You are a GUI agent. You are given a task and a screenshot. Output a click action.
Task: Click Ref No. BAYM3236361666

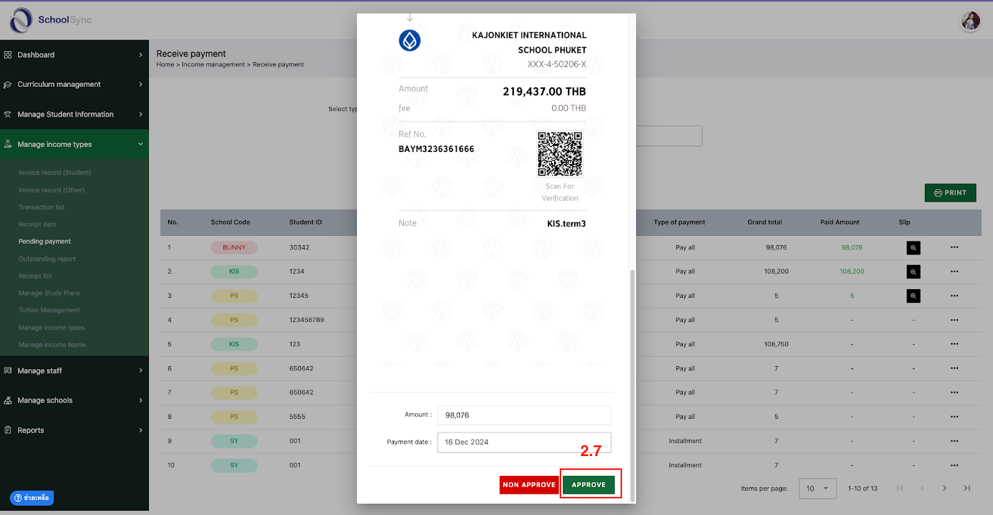click(436, 149)
